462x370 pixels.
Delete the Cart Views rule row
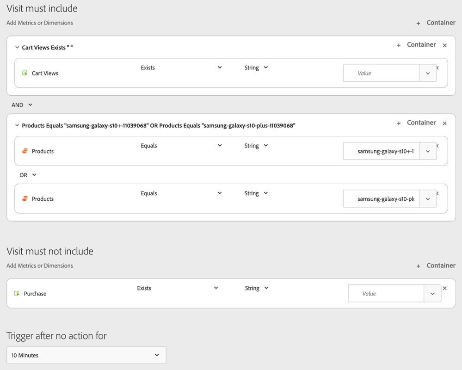coord(438,68)
